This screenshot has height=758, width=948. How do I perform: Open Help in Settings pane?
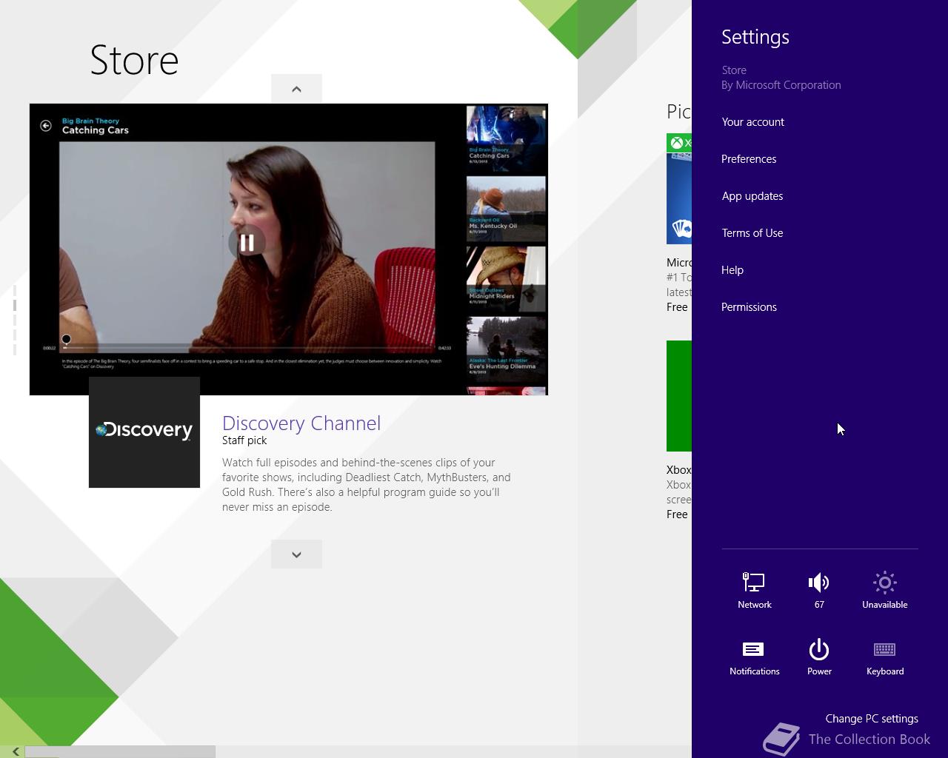pyautogui.click(x=732, y=270)
